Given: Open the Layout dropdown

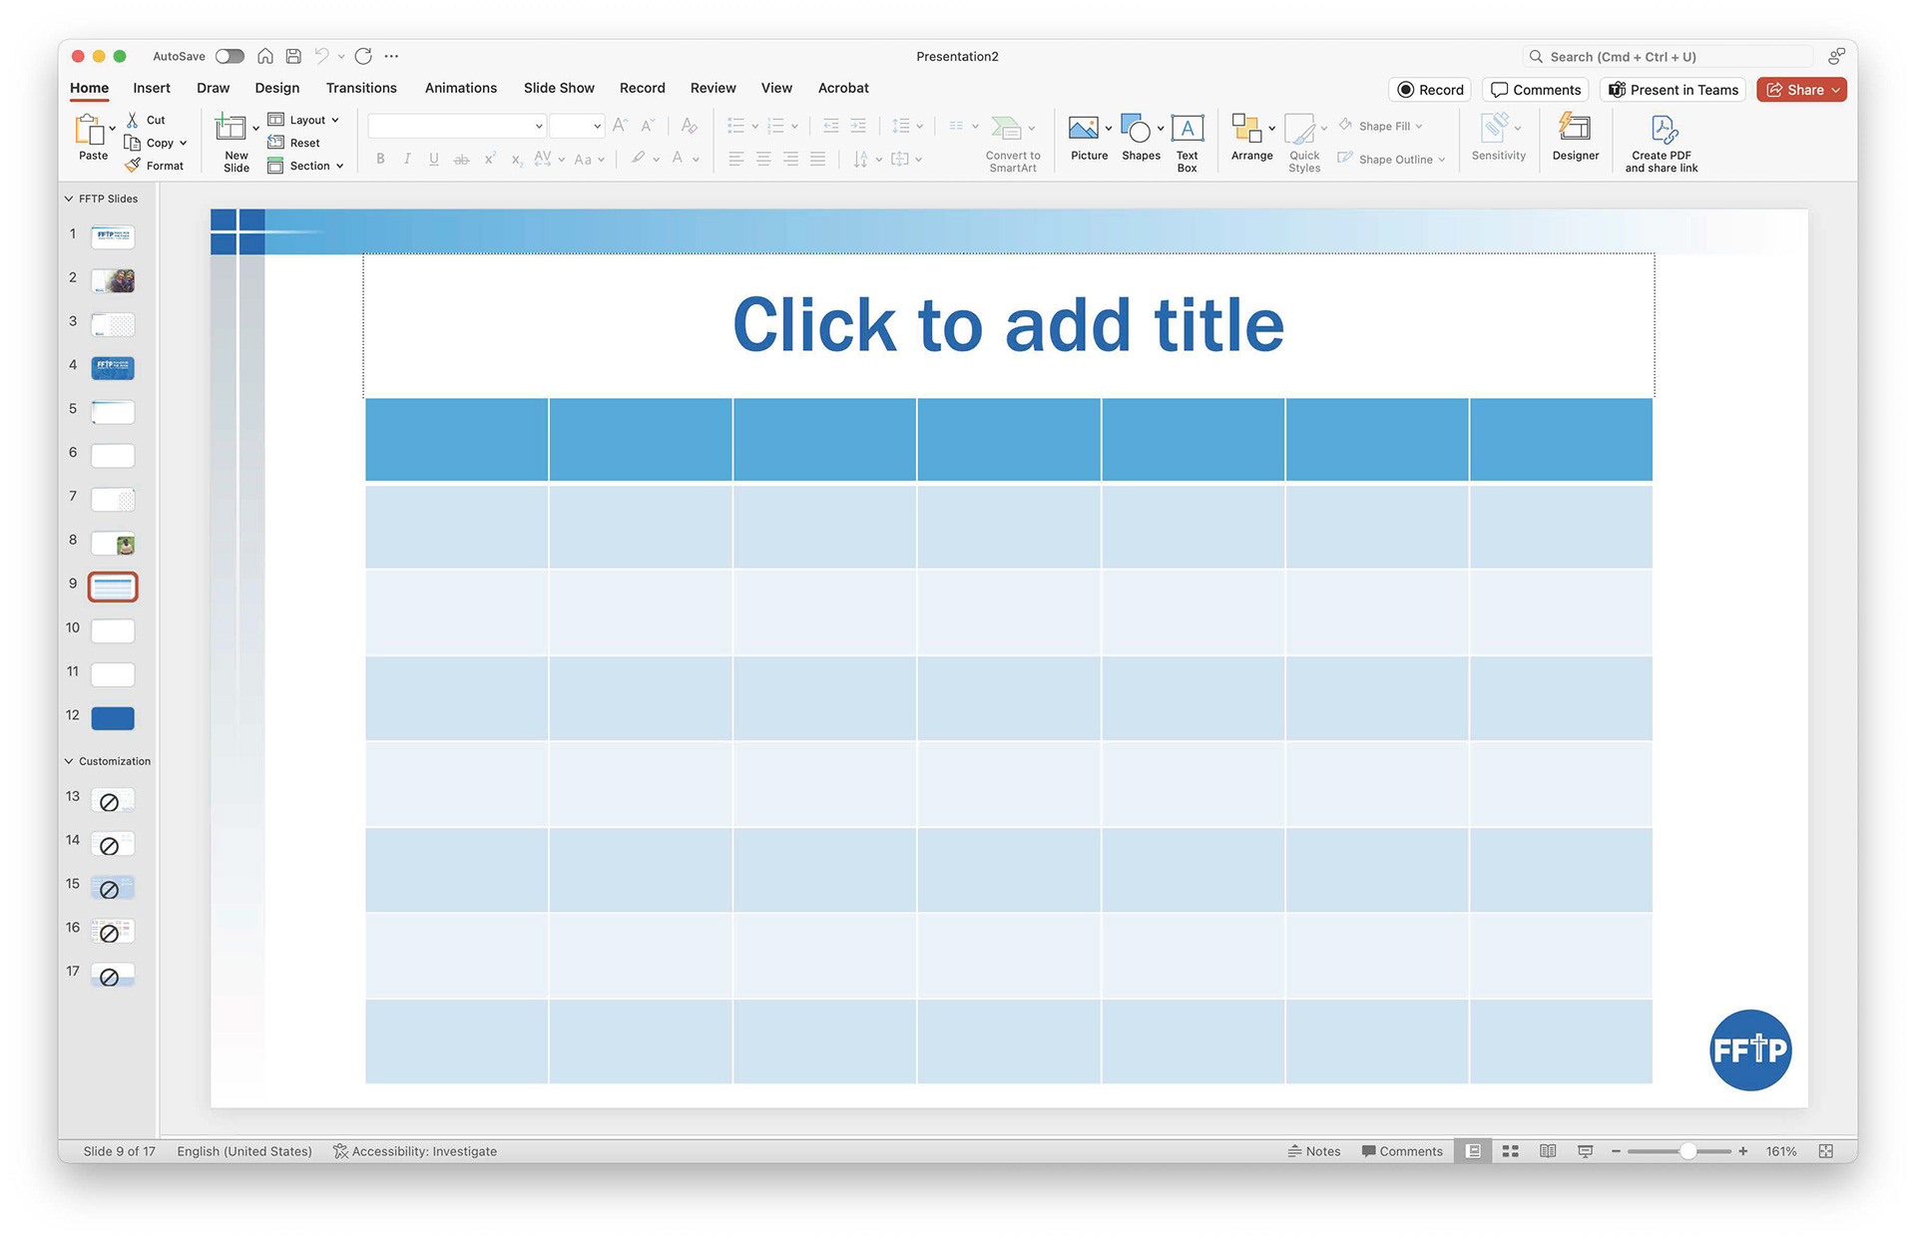Looking at the screenshot, I should [x=305, y=120].
